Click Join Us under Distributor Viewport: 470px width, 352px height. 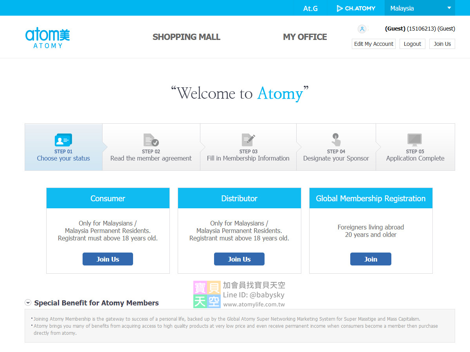coord(239,259)
